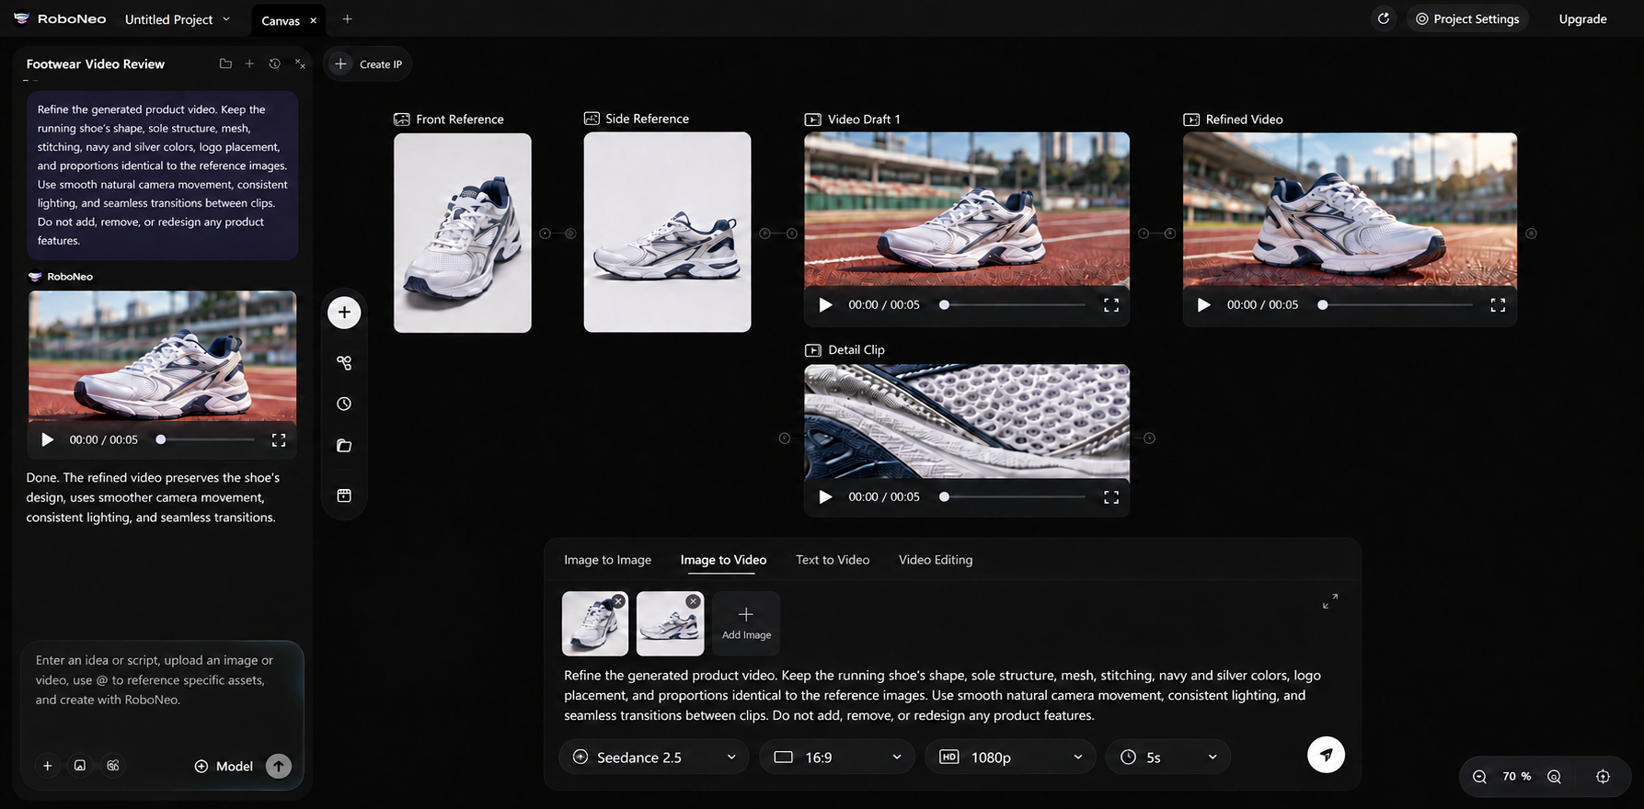Image resolution: width=1644 pixels, height=809 pixels.
Task: Start new chat with plus icon in chat header
Action: [249, 63]
